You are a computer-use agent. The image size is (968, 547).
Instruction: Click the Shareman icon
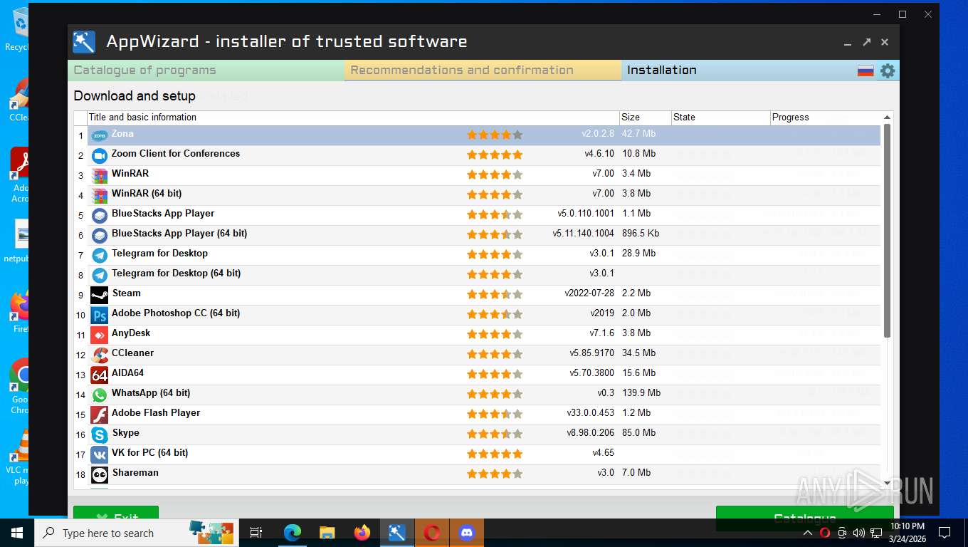100,474
